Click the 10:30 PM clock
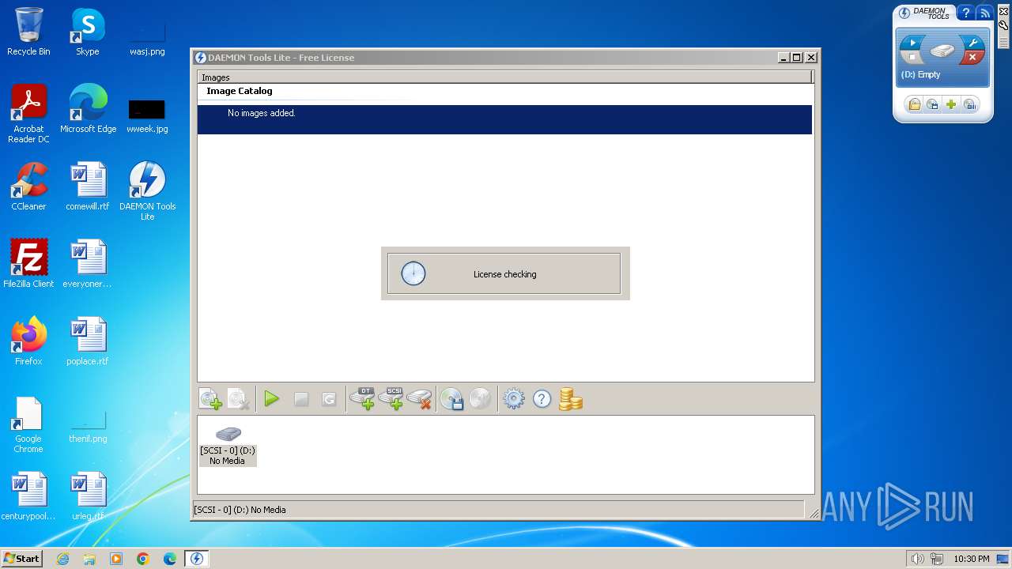The height and width of the screenshot is (569, 1012). coord(971,559)
